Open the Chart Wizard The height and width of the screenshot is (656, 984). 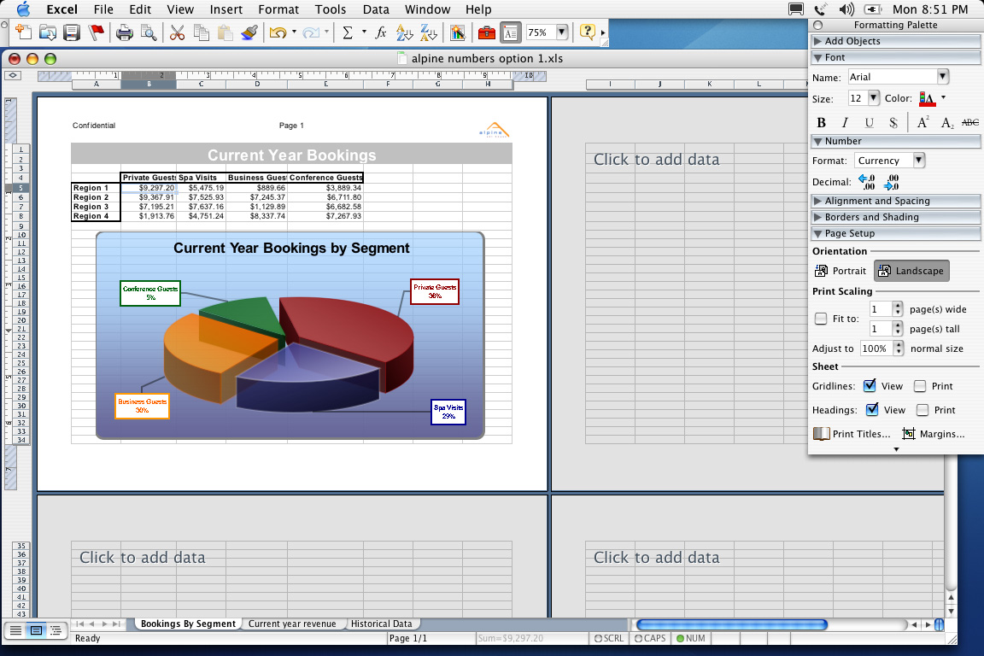(458, 32)
